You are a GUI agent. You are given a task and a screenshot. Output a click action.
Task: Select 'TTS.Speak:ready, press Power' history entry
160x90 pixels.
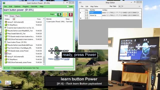(x=18, y=51)
